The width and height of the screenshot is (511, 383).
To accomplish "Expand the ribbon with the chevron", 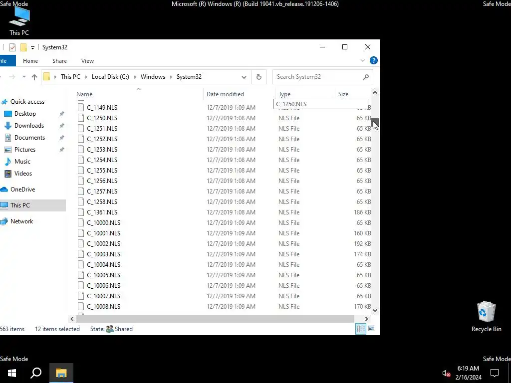I will click(363, 60).
